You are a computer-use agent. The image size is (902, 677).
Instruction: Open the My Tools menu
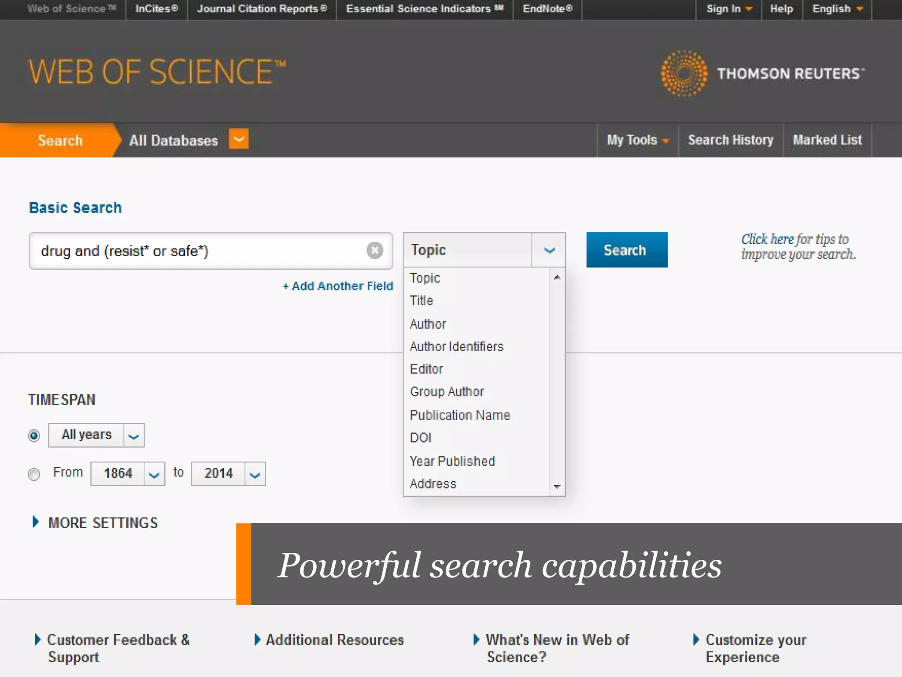[638, 140]
